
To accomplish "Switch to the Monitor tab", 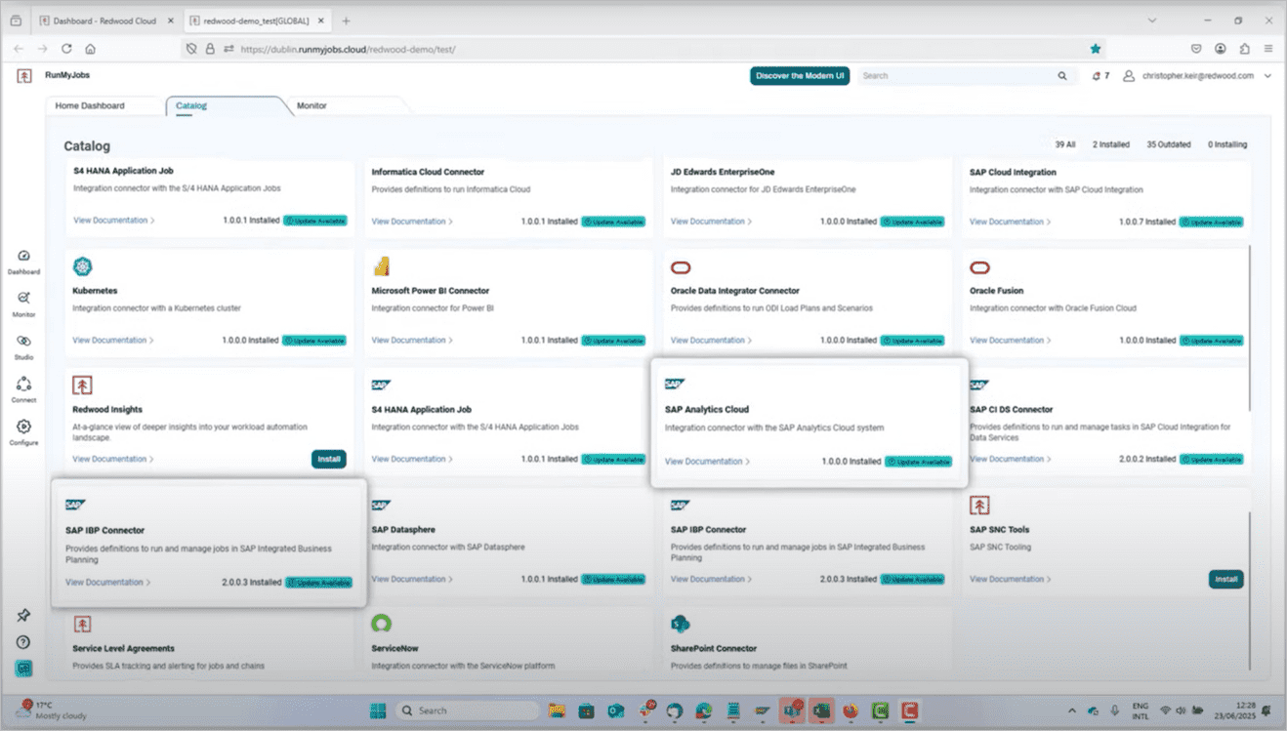I will [311, 105].
